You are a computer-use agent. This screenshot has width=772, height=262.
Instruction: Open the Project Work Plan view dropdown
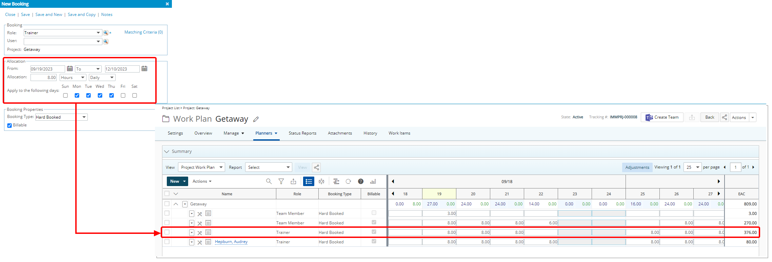click(x=201, y=167)
